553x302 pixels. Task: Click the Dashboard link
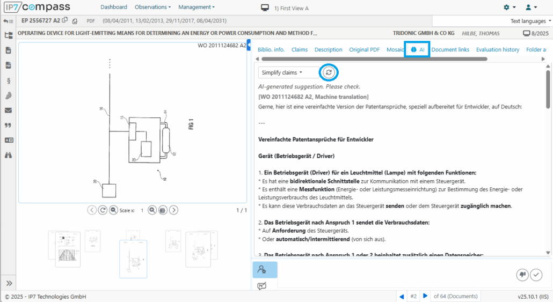click(x=114, y=7)
